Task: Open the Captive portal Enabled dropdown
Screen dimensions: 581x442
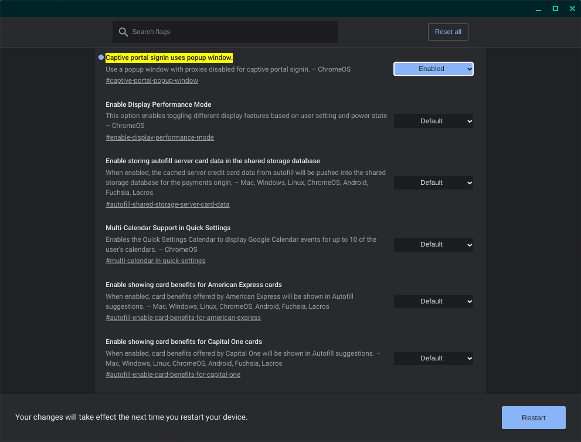Action: click(x=433, y=69)
